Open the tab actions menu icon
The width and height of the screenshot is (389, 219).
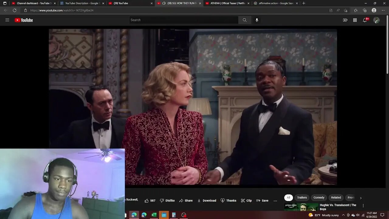5,3
